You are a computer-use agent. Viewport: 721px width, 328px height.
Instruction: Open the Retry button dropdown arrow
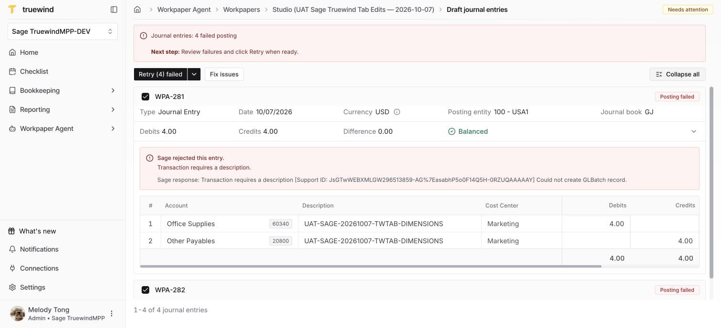tap(194, 74)
